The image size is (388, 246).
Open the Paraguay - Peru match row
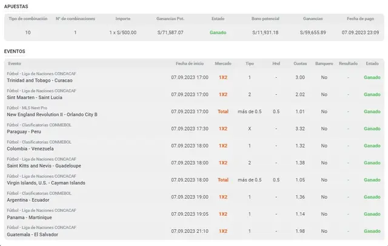[x=24, y=131]
